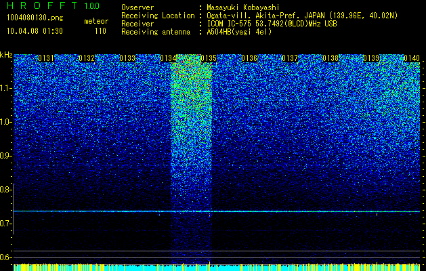
Task: Click the 1.0 frequency axis label
Action: (5, 122)
